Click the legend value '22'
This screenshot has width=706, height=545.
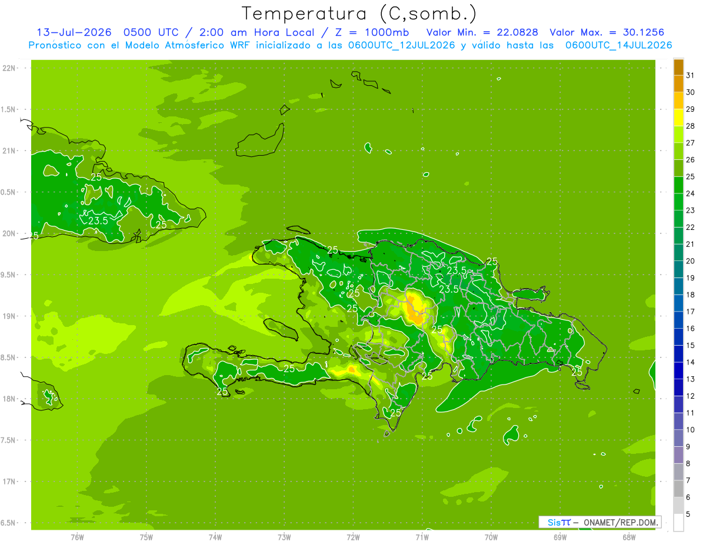691,227
